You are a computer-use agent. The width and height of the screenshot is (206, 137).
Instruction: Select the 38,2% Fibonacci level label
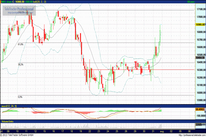click(x=20, y=64)
